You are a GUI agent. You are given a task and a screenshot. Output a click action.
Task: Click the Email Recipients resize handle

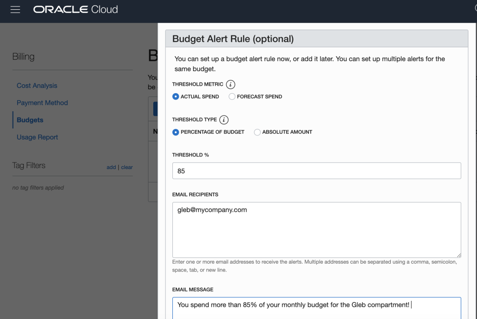[458, 255]
